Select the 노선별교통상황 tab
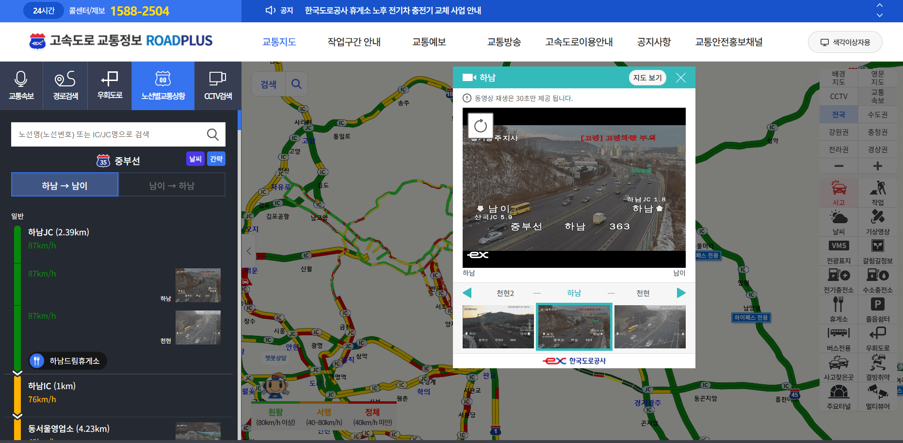The image size is (903, 443). tap(163, 85)
